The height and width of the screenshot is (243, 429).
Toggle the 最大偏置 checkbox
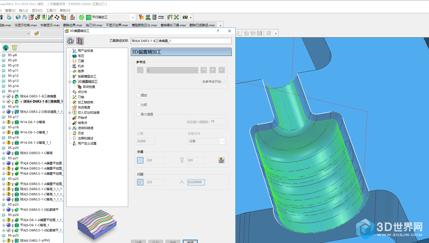(x=138, y=114)
